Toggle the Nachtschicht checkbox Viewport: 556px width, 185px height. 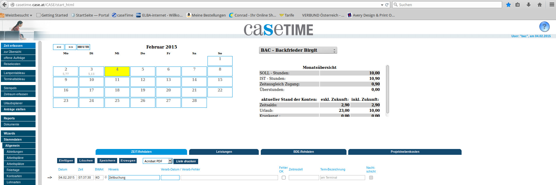pyautogui.click(x=371, y=177)
